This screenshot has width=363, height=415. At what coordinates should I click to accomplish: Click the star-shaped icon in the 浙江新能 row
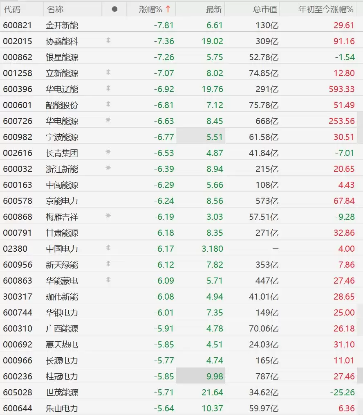108,168
